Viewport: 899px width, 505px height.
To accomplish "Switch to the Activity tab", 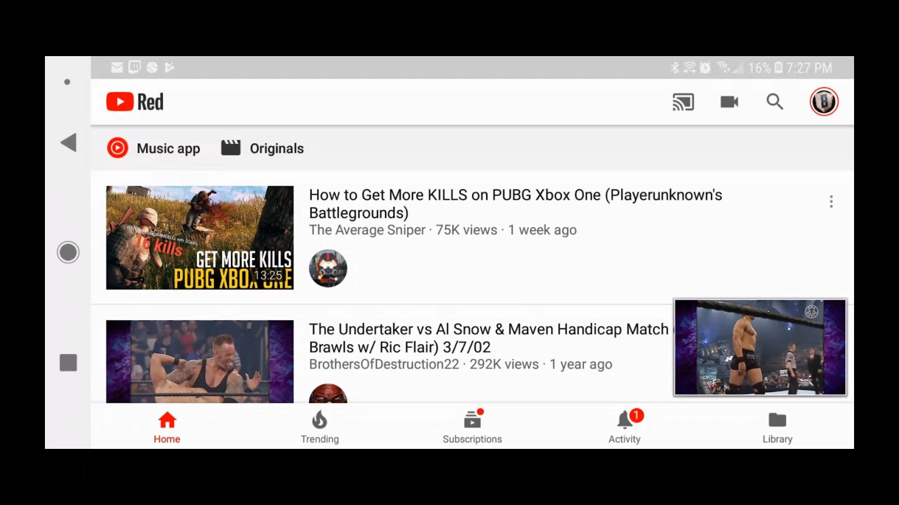I will coord(625,428).
